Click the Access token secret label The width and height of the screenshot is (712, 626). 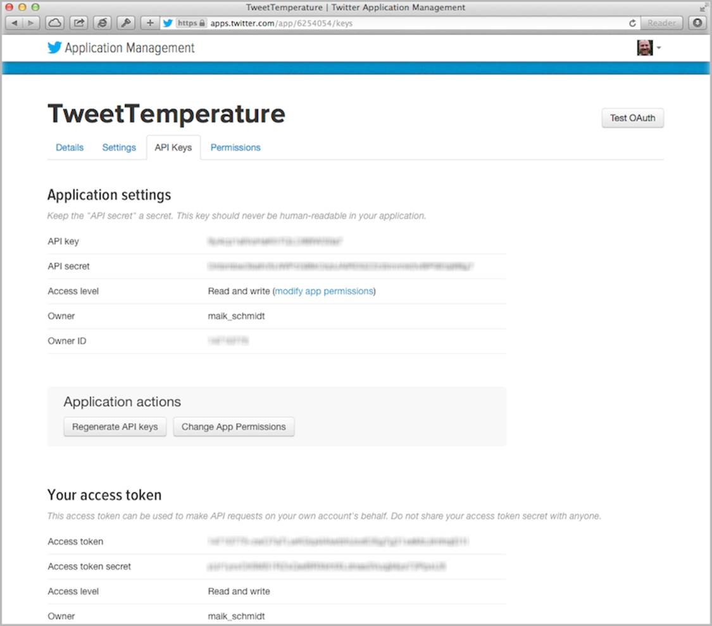(89, 566)
